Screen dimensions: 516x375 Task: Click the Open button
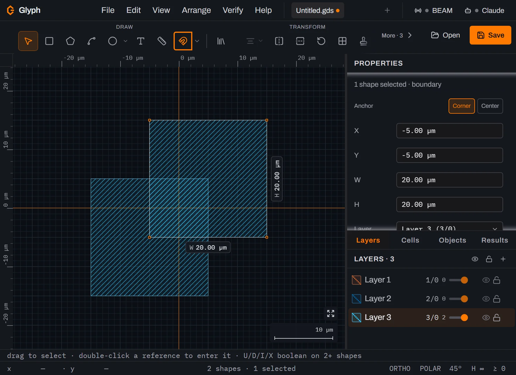(x=445, y=35)
